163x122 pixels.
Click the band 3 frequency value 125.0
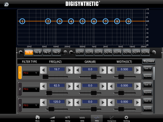[x=57, y=102]
